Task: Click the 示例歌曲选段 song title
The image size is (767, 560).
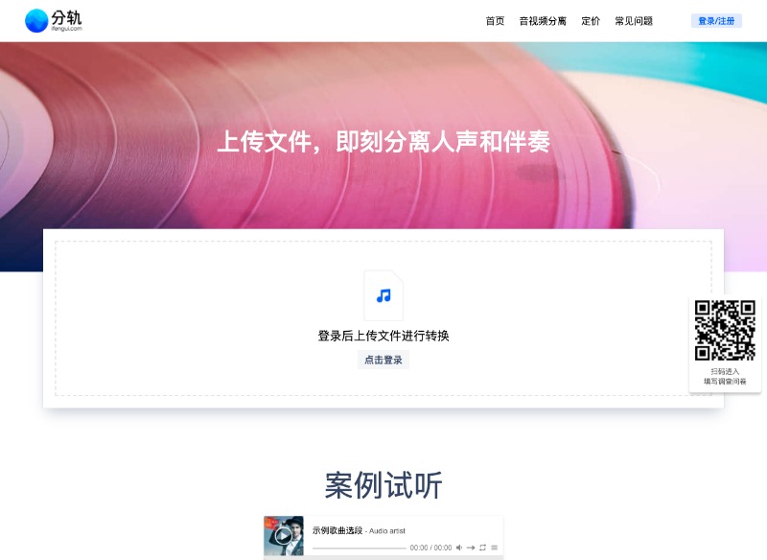Action: point(337,530)
